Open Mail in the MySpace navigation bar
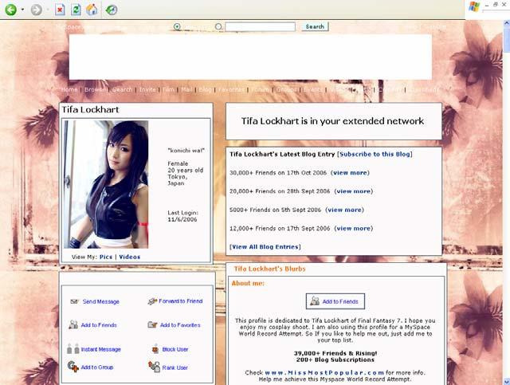The width and height of the screenshot is (510, 385). pos(186,90)
